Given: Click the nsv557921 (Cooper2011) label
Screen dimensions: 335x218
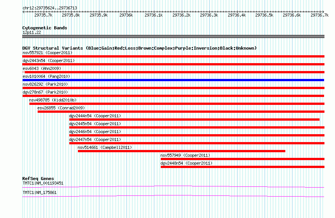Looking at the screenshot, I should 47,53.
